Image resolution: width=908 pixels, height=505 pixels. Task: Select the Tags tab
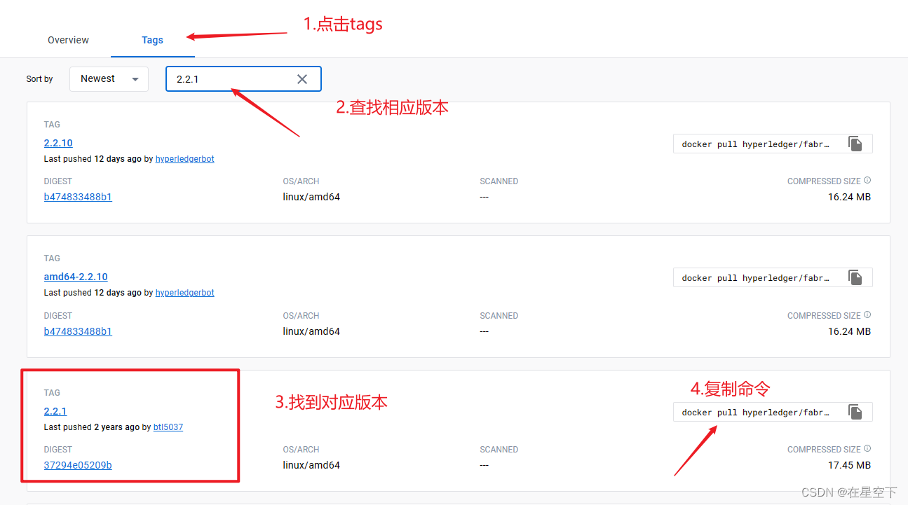coord(152,40)
